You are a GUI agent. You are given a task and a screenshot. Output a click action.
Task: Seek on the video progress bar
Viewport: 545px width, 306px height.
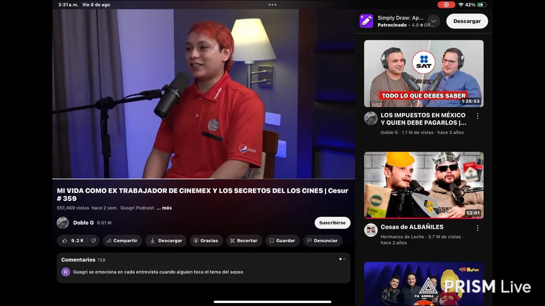coord(204,178)
